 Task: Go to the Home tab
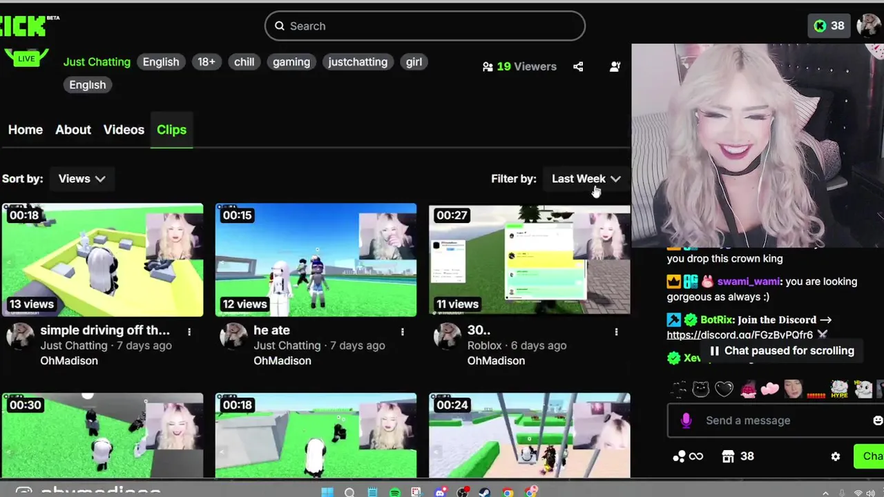26,130
